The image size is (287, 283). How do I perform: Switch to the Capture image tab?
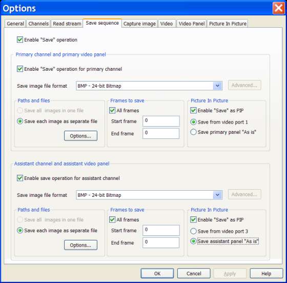139,24
